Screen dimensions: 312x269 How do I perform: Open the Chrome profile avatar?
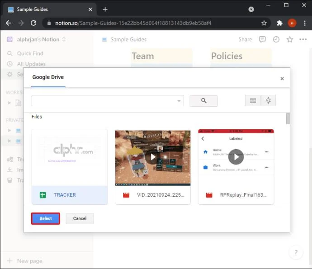(x=292, y=23)
